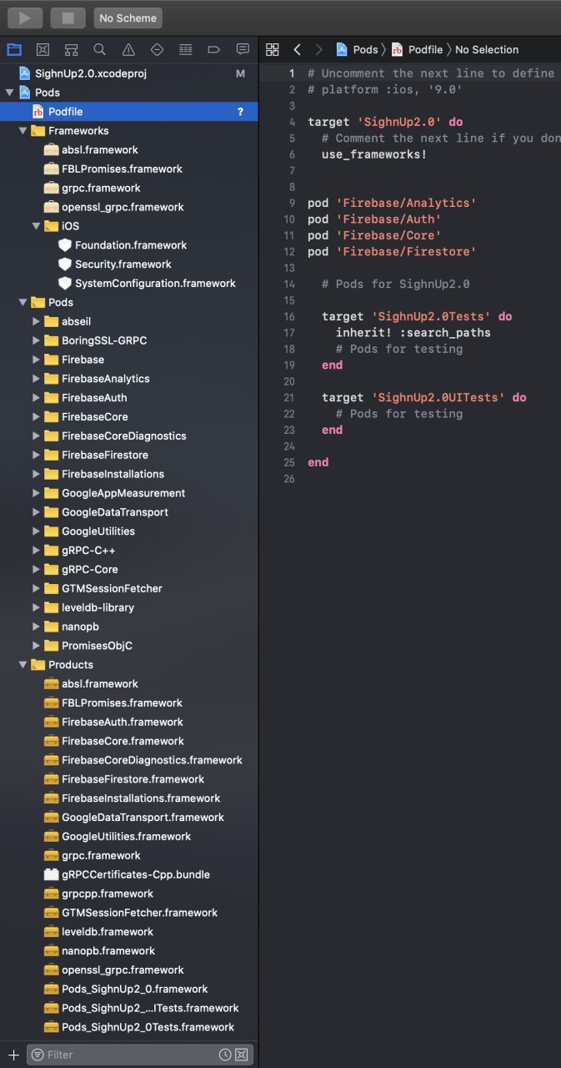Stop the running task
561x1068 pixels.
(x=68, y=18)
